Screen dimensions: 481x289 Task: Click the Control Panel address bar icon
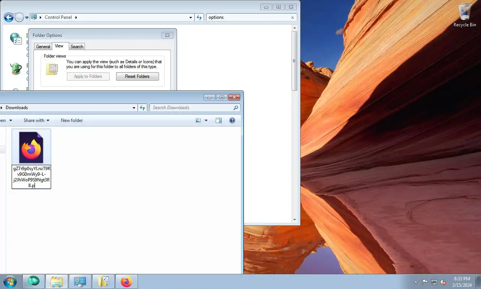[x=34, y=17]
